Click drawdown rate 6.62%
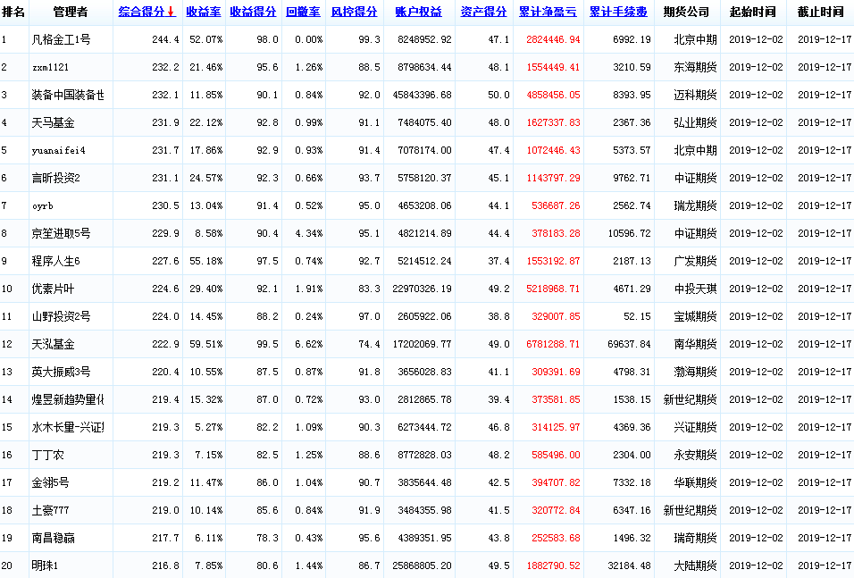854x578 pixels. pyautogui.click(x=309, y=344)
